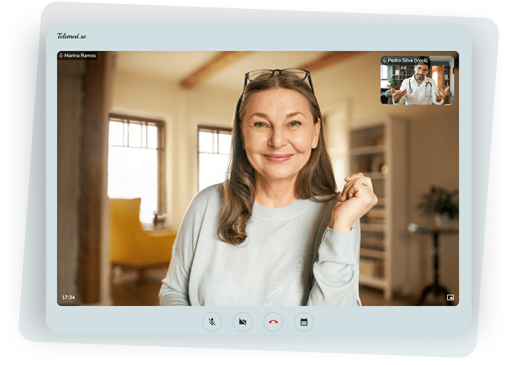Open the calendar scheduling button
Viewport: 510px width, 365px height.
point(304,322)
